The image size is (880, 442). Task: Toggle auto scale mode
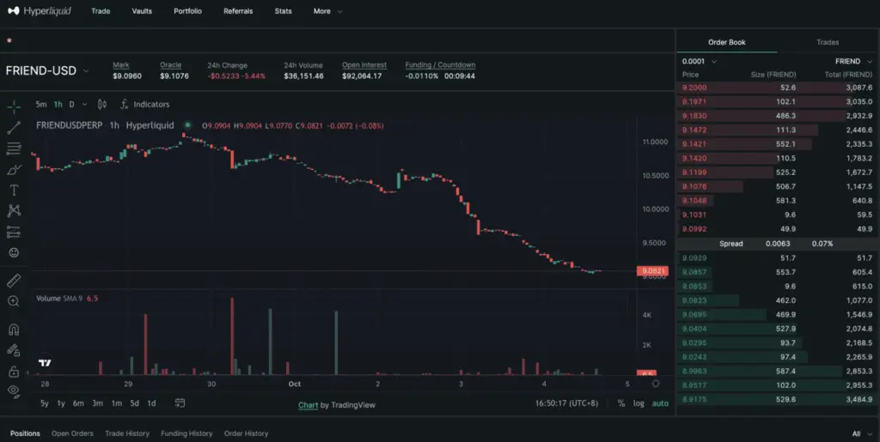(660, 403)
